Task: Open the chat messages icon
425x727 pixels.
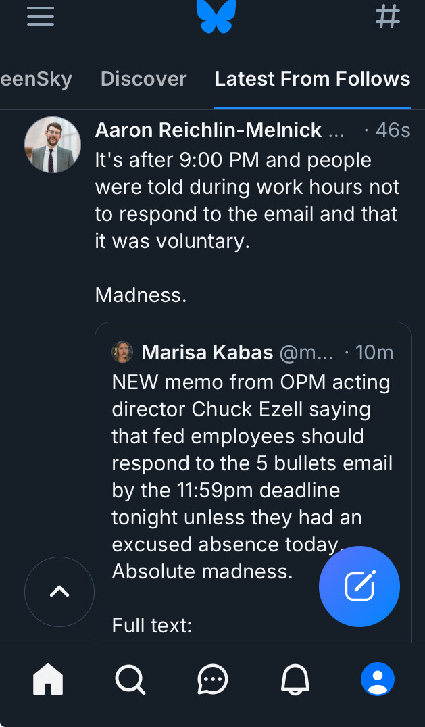Action: [213, 679]
